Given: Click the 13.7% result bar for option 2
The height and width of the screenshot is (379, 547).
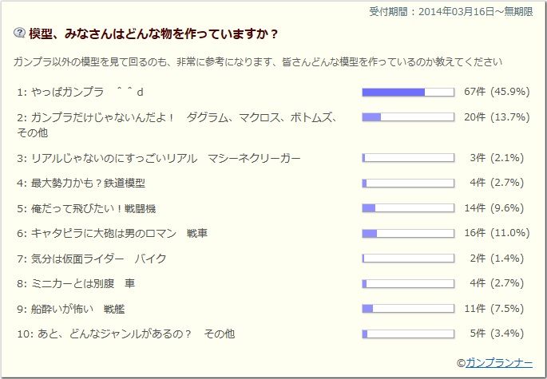Looking at the screenshot, I should pyautogui.click(x=408, y=117).
